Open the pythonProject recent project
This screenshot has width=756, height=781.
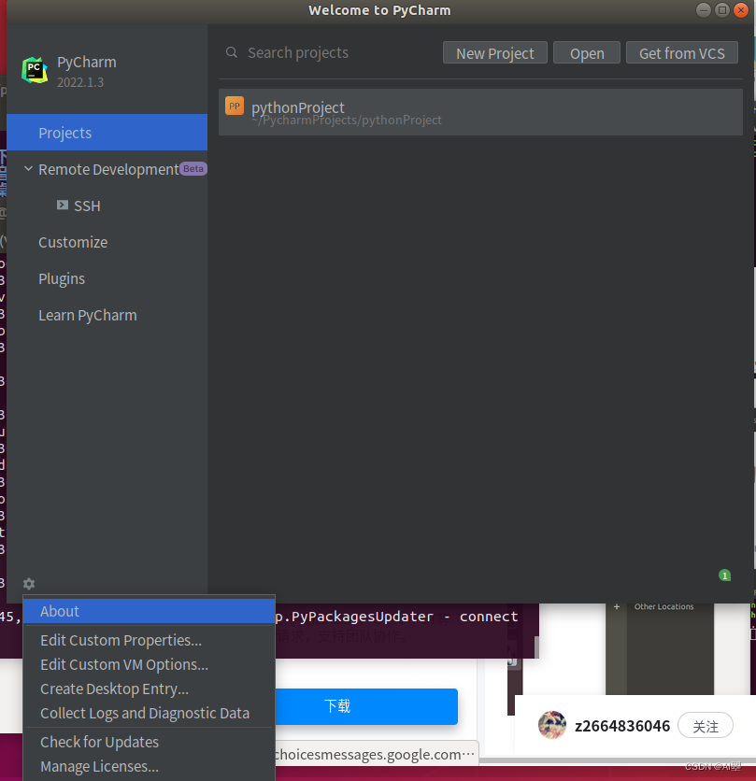point(480,112)
